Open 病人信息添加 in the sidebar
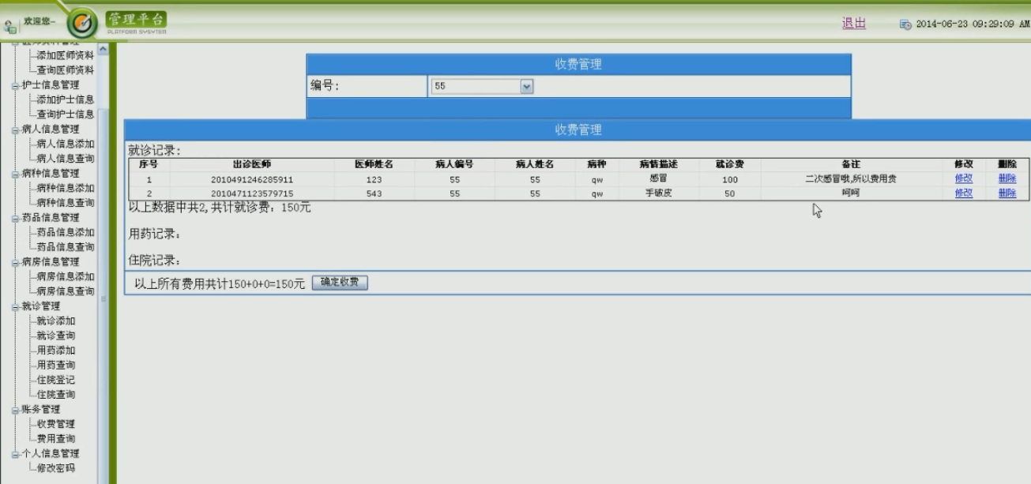The height and width of the screenshot is (484, 1031). pyautogui.click(x=66, y=144)
